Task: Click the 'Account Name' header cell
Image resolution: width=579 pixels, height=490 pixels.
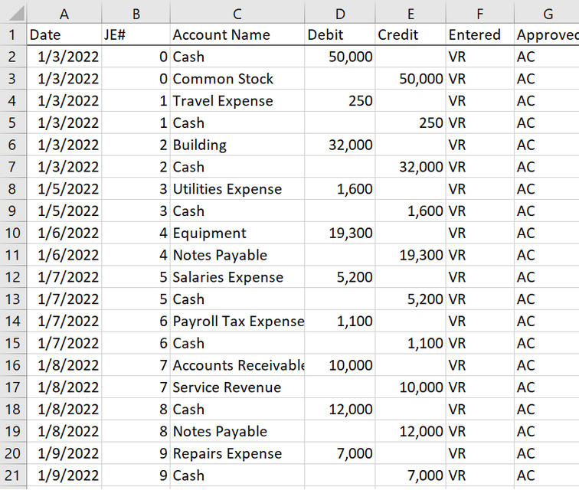Action: [x=237, y=34]
